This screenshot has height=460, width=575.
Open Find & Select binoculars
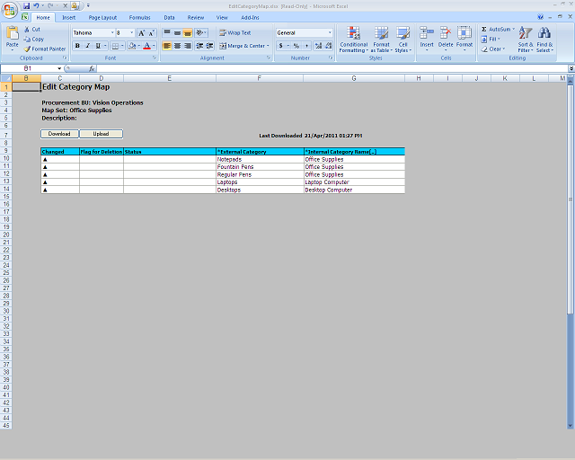point(544,40)
